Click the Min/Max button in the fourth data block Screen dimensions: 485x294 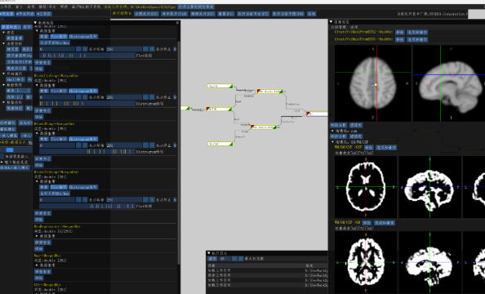(x=55, y=194)
